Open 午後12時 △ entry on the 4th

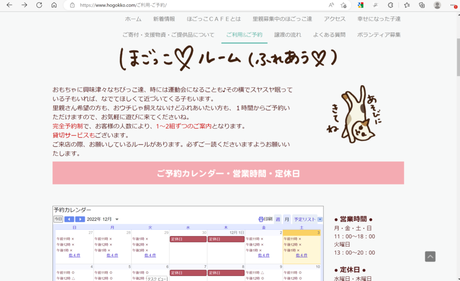pyautogui.click(x=66, y=278)
